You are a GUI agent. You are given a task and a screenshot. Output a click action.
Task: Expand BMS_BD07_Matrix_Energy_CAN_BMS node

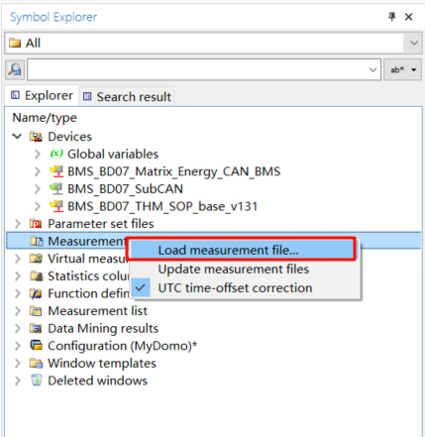[x=38, y=171]
